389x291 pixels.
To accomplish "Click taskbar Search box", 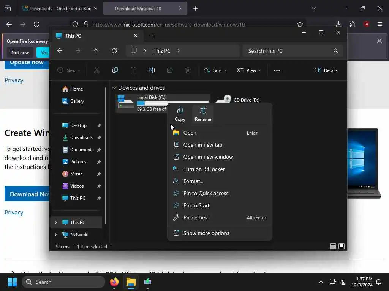I will point(63,282).
